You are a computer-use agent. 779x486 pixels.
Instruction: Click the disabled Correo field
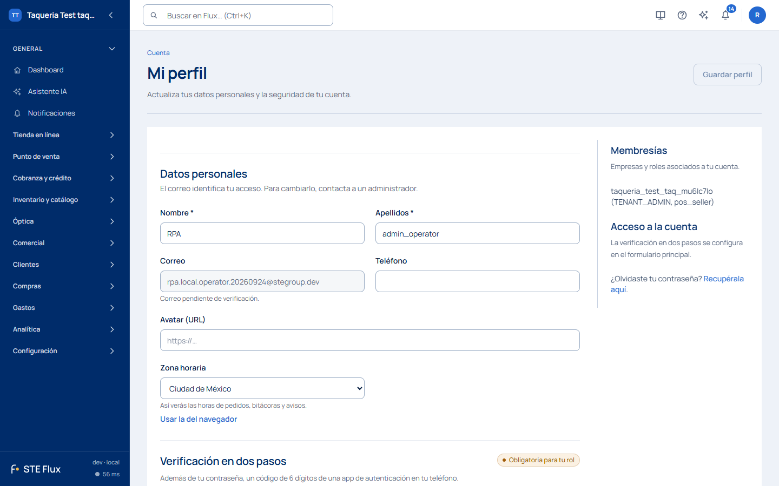coord(262,281)
